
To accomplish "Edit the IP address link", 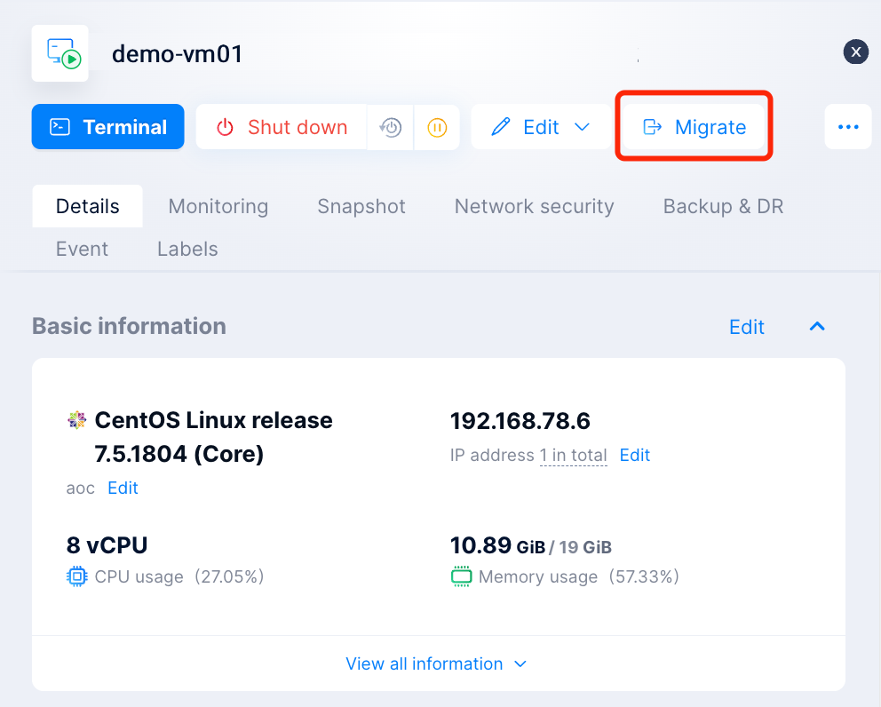I will (635, 455).
